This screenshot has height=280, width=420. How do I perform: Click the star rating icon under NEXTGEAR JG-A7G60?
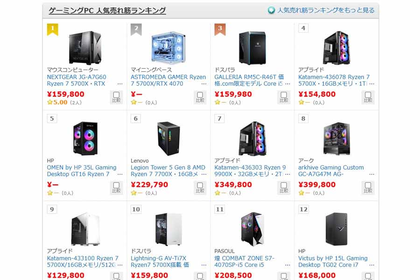point(50,102)
